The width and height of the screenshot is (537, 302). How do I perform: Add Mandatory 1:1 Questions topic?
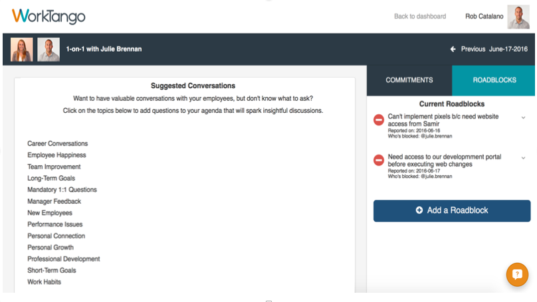[62, 190]
